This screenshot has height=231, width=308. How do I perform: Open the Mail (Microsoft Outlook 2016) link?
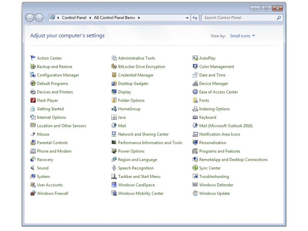tap(226, 126)
